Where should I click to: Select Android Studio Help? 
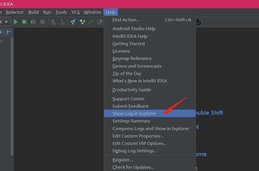coord(150,29)
